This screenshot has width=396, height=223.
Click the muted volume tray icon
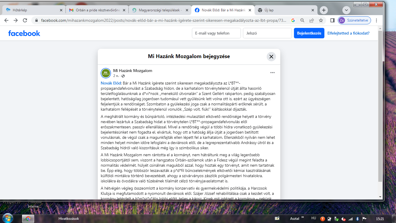tap(344, 219)
